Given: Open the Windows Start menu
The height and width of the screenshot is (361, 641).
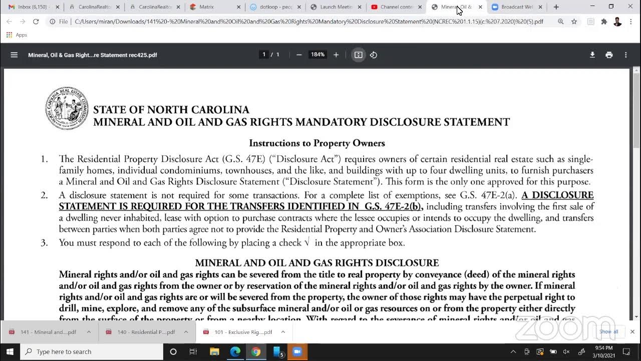Looking at the screenshot, I should pos(10,351).
